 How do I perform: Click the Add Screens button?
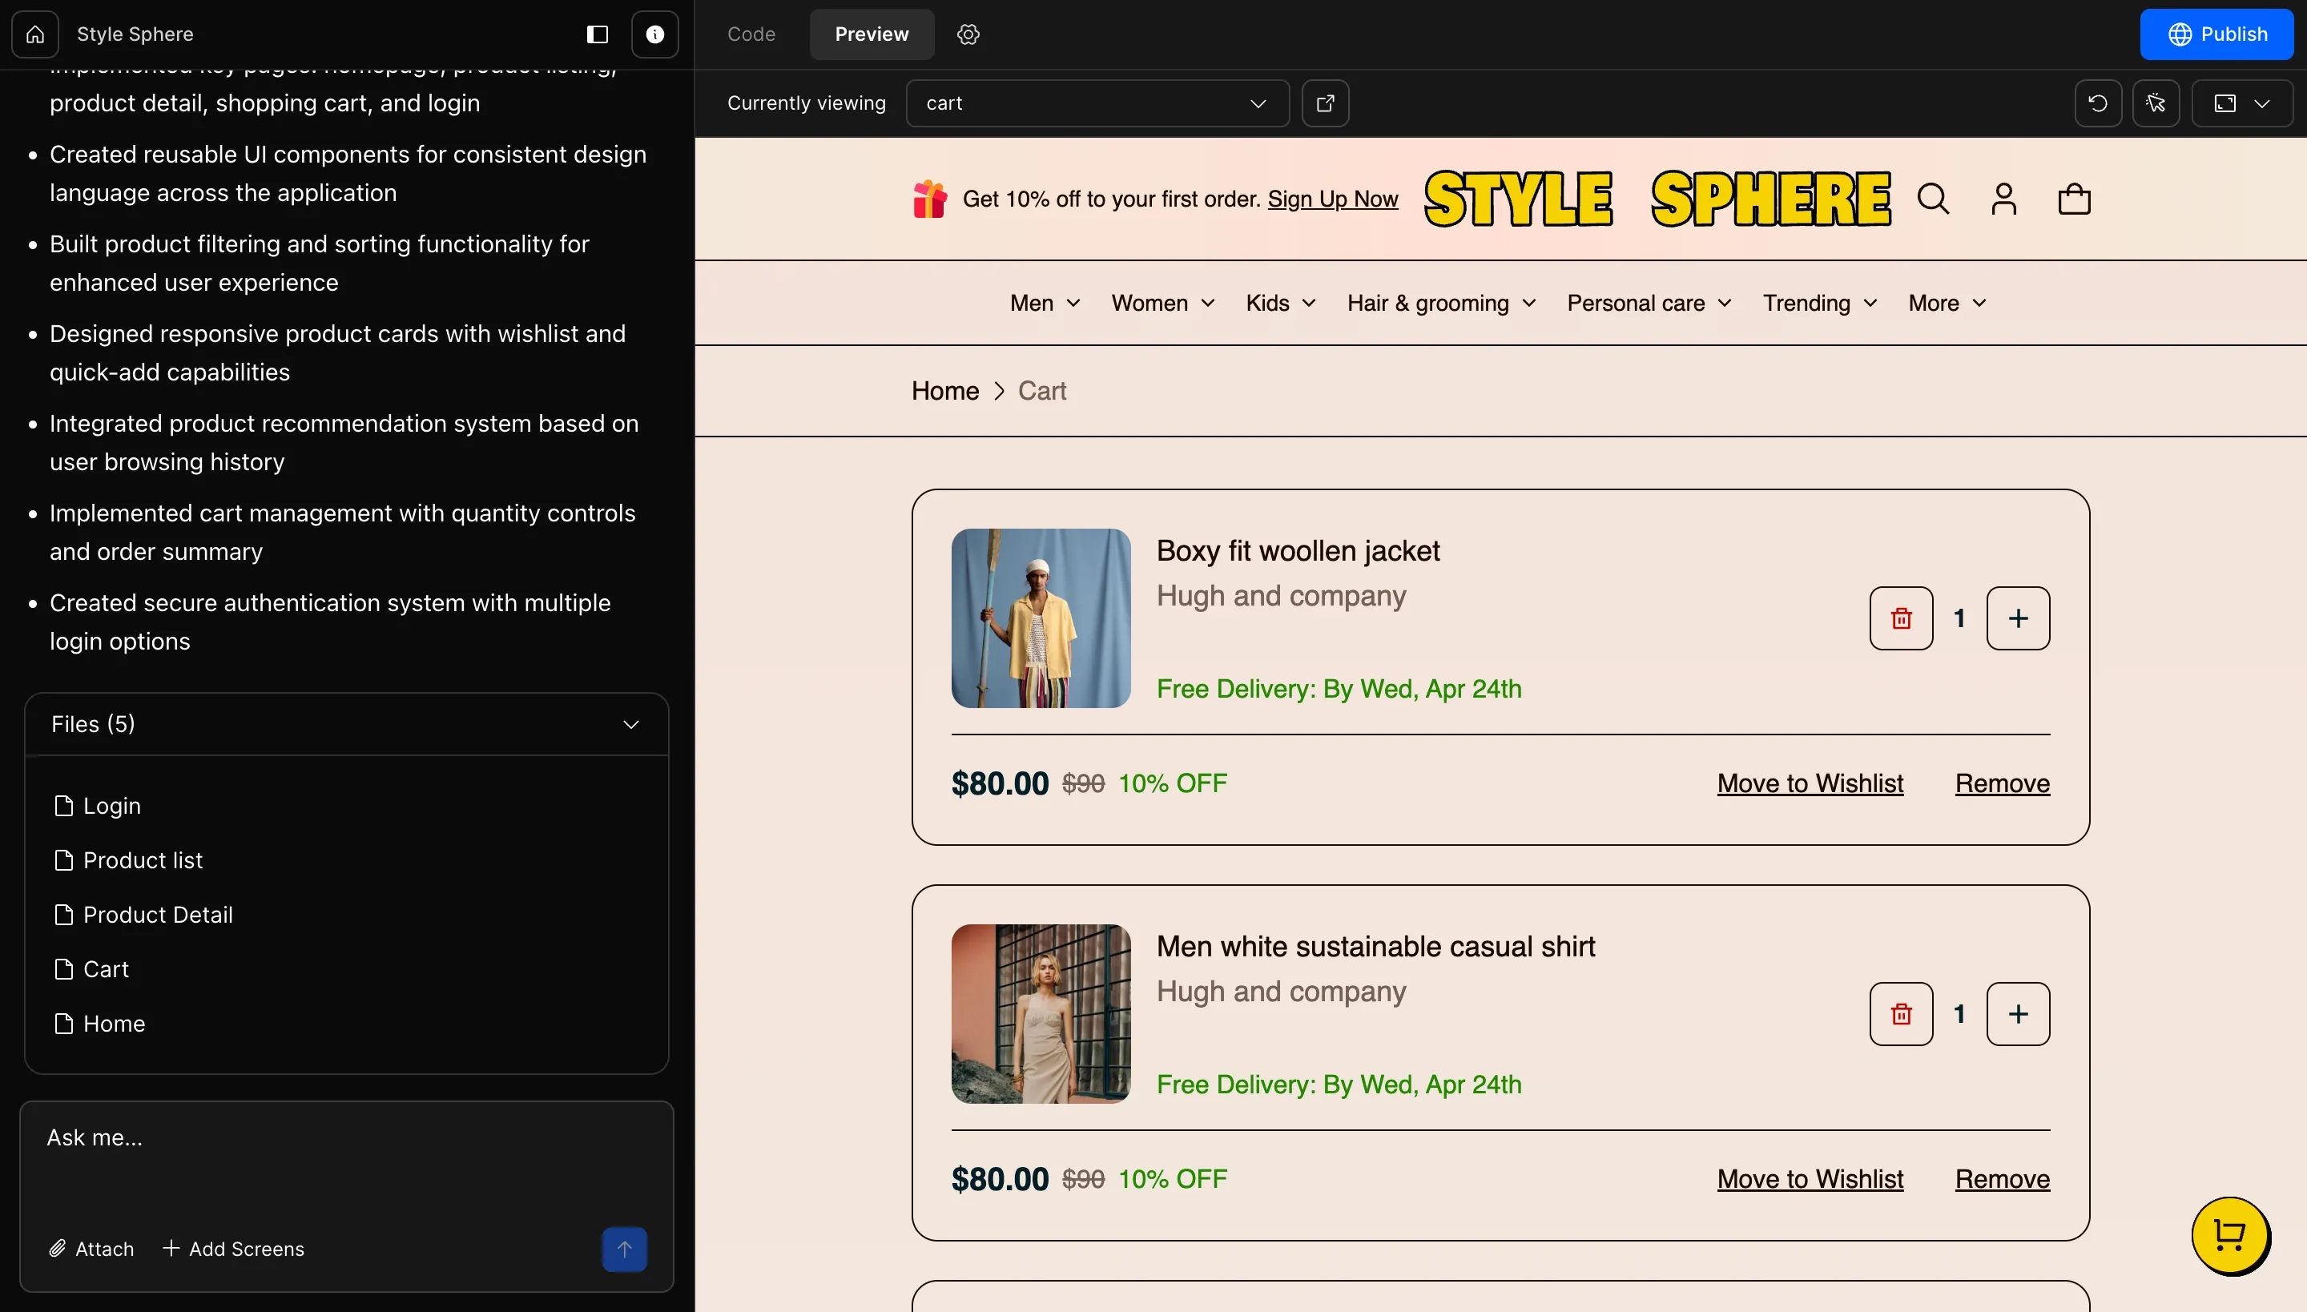point(233,1249)
